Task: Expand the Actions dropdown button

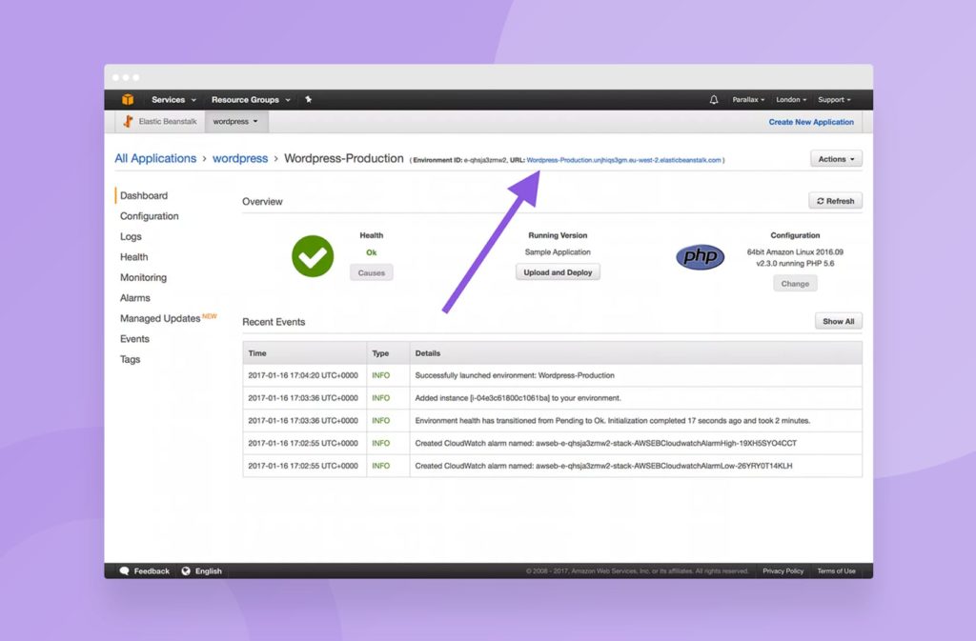Action: coord(836,159)
